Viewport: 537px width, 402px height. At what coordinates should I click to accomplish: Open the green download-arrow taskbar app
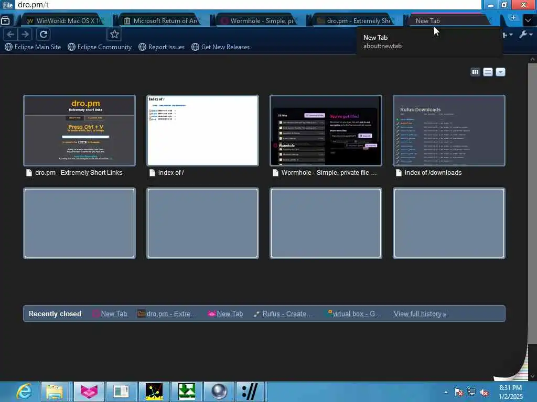pyautogui.click(x=187, y=392)
